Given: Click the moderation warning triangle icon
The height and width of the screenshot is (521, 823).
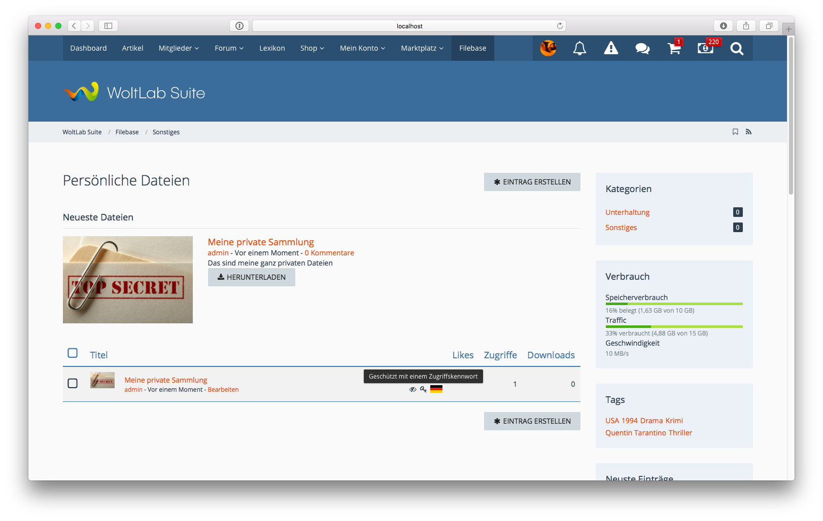Looking at the screenshot, I should click(611, 48).
